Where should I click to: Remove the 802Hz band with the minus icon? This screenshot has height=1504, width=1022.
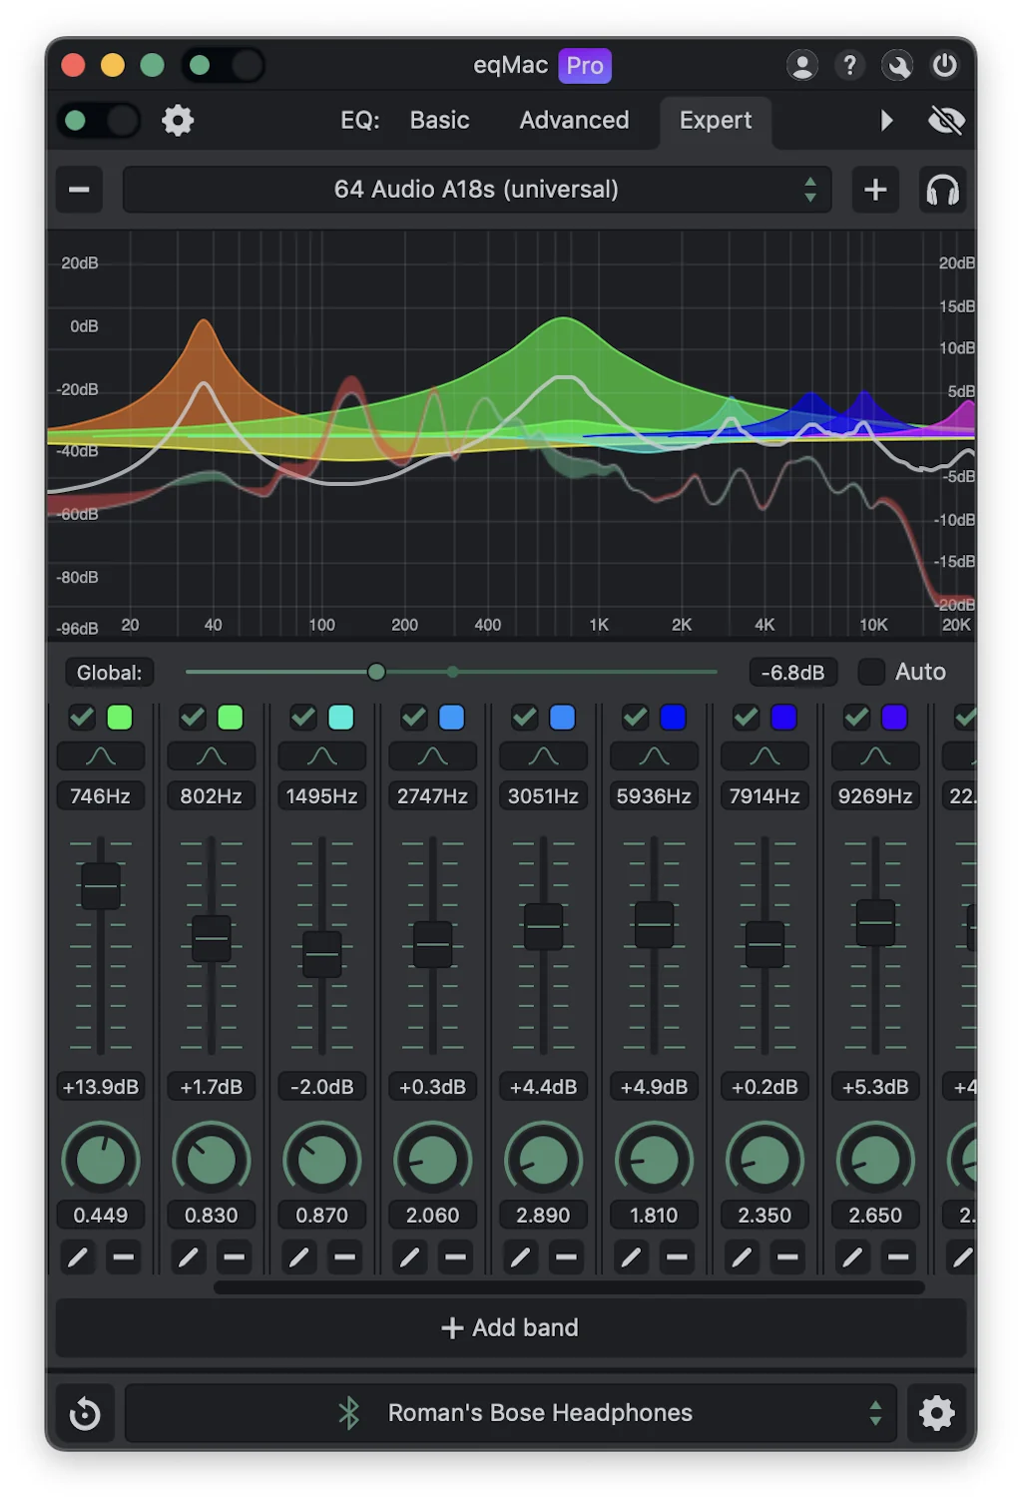(x=236, y=1256)
